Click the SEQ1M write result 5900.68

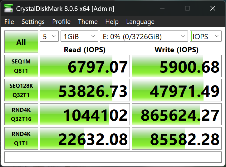point(177,66)
